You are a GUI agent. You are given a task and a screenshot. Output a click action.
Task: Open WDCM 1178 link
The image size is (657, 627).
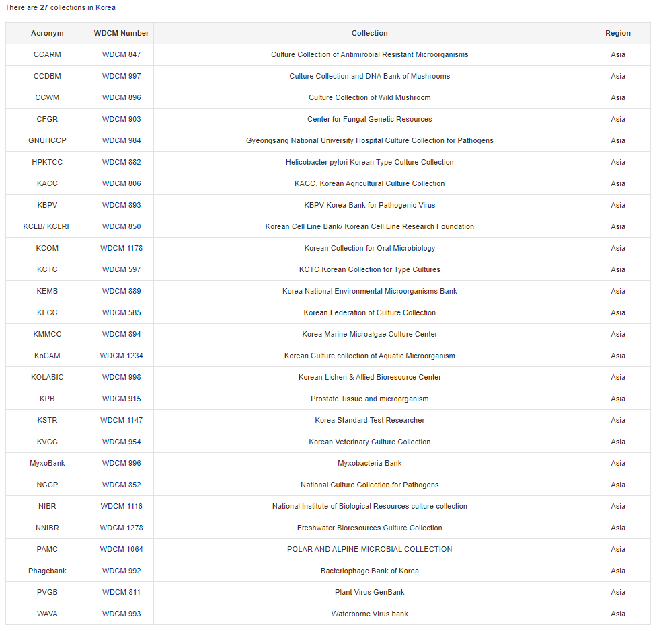121,248
